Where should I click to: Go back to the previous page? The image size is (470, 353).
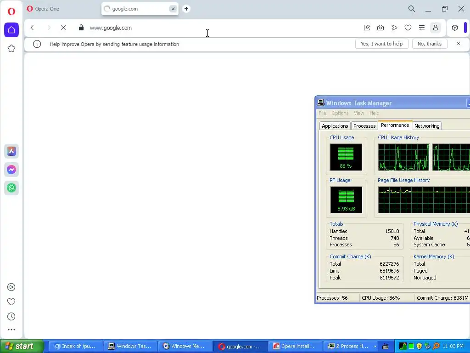point(33,28)
